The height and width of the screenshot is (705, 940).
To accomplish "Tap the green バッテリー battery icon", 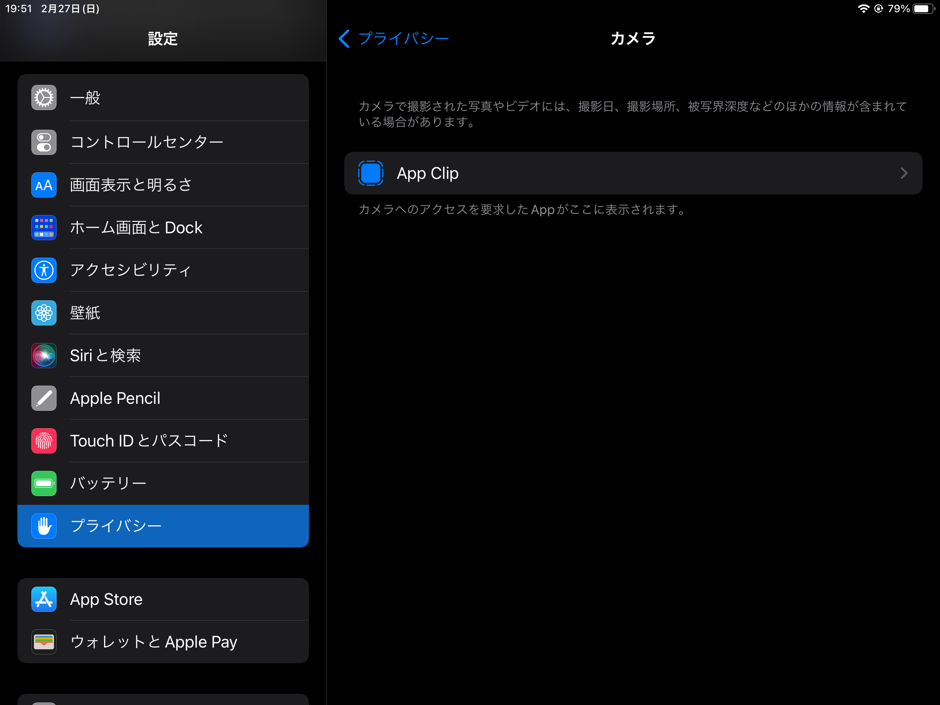I will (44, 483).
